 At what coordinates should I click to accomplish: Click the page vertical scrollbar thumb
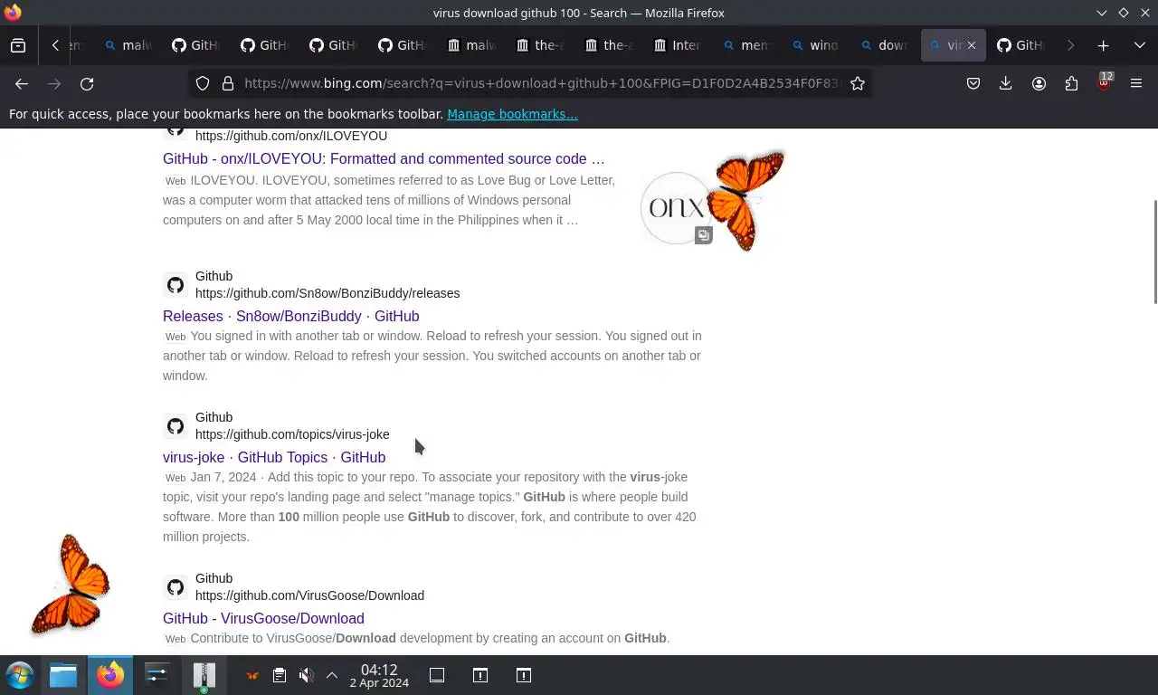point(1154,252)
